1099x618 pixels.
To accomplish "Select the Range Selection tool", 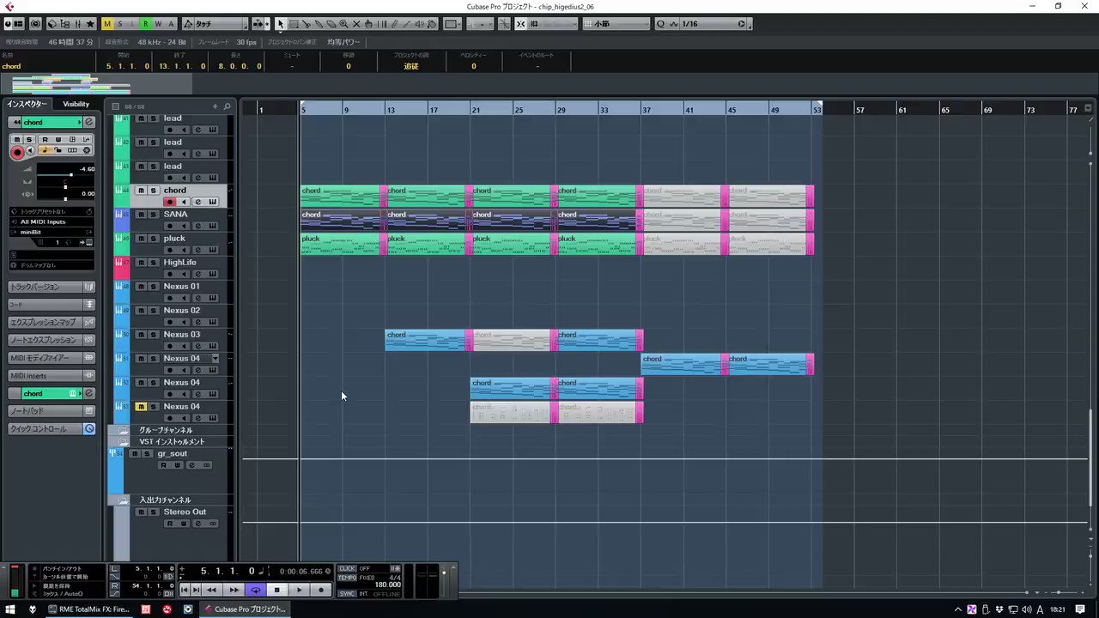I will tap(294, 24).
